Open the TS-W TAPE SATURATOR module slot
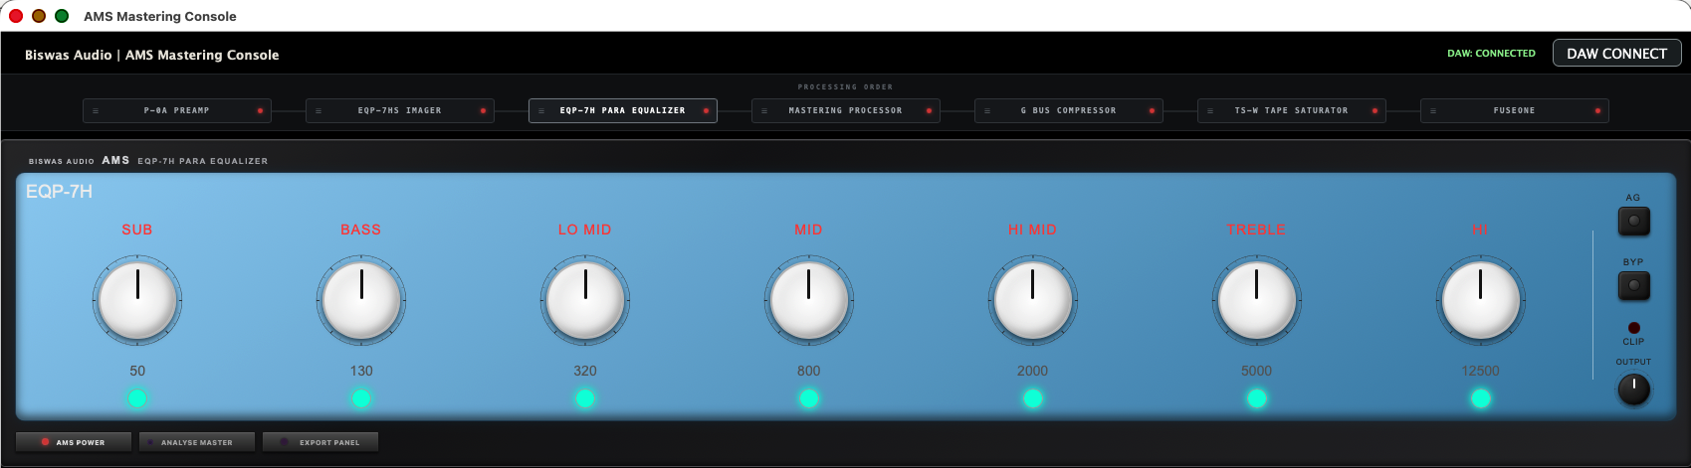 pos(1292,110)
